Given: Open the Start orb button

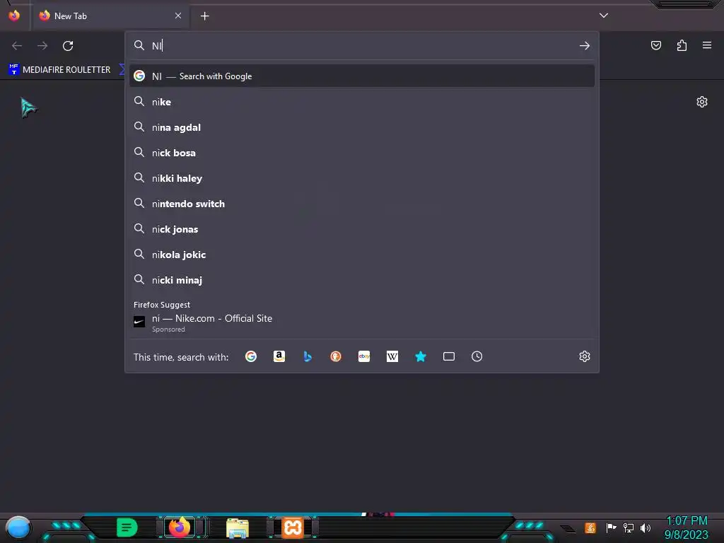Looking at the screenshot, I should (18, 527).
